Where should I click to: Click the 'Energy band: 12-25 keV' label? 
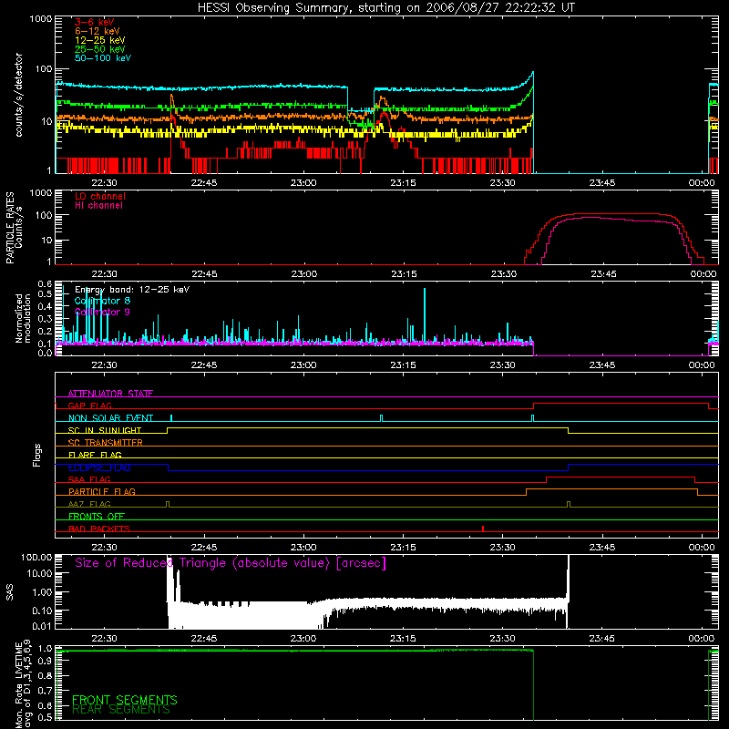click(x=132, y=290)
